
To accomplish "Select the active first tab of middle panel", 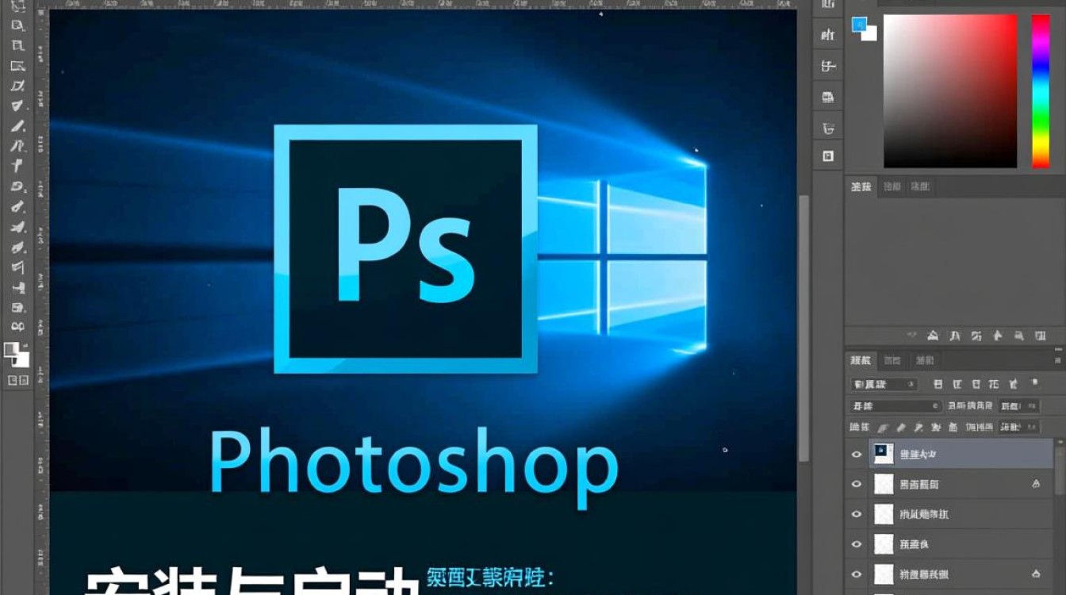I will click(861, 186).
